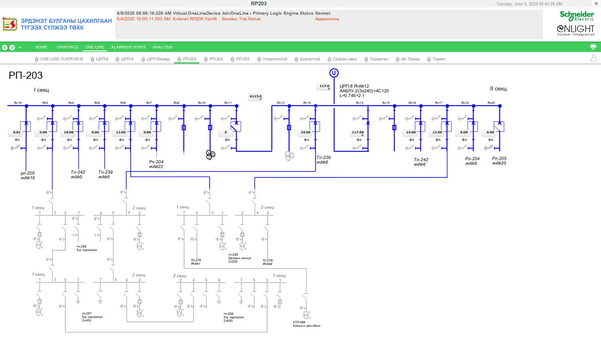Open the Бургалтай tab
This screenshot has height=338, width=601.
point(307,59)
